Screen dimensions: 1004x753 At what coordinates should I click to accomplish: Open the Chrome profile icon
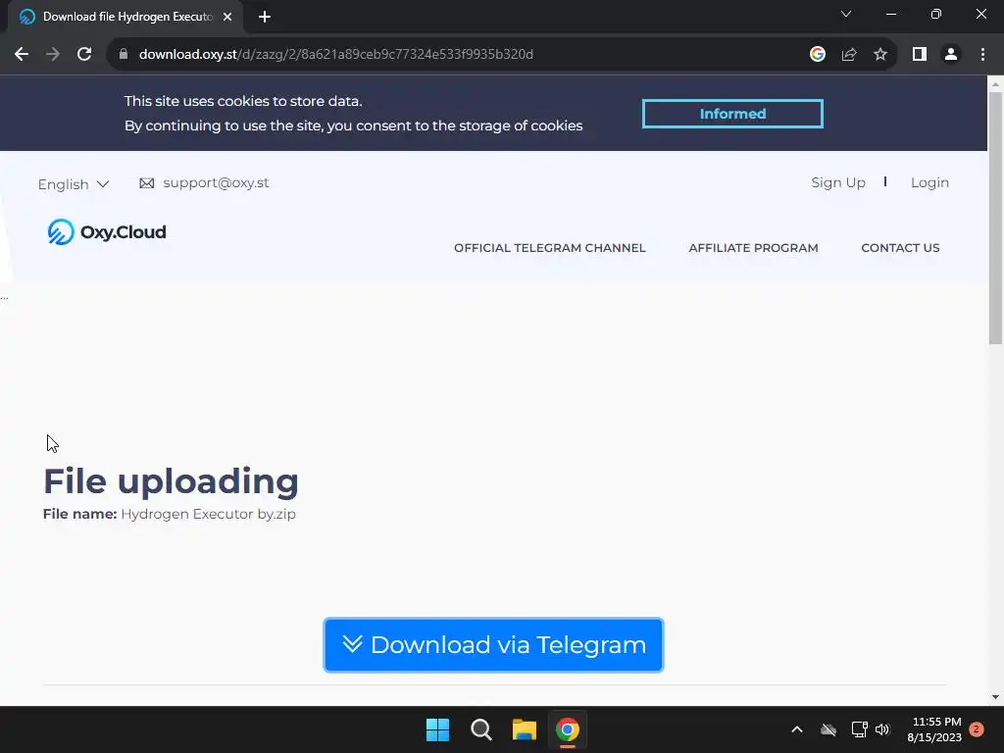tap(951, 55)
